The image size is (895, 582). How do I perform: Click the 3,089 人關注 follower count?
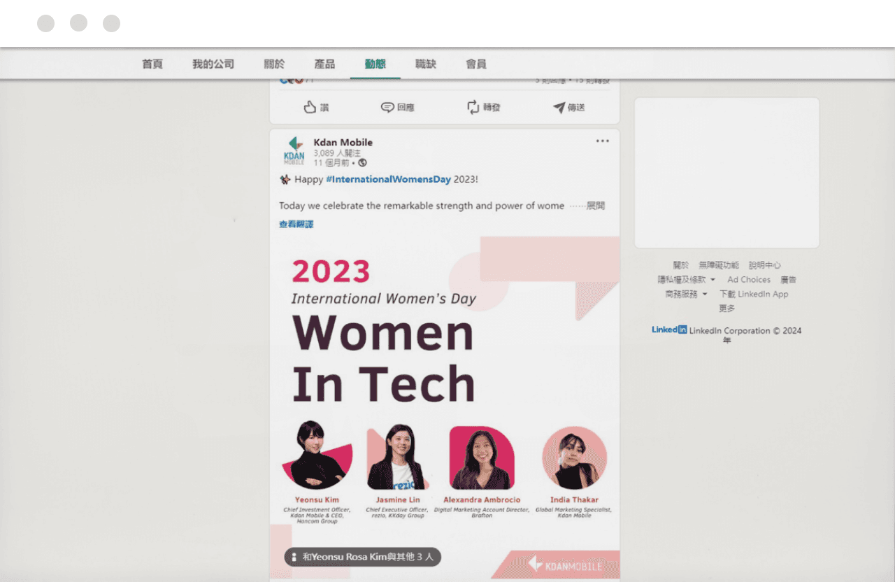pos(337,152)
